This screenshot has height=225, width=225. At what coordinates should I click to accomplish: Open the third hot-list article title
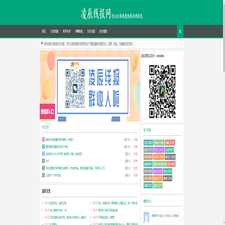click(x=64, y=154)
